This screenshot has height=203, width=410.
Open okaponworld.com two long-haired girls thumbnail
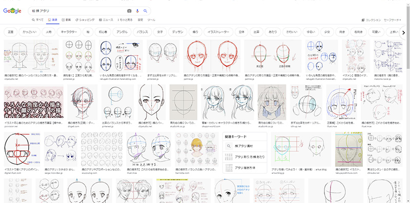(x=227, y=103)
